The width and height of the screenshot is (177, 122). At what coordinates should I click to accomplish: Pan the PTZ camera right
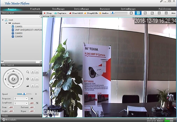click(x=21, y=79)
